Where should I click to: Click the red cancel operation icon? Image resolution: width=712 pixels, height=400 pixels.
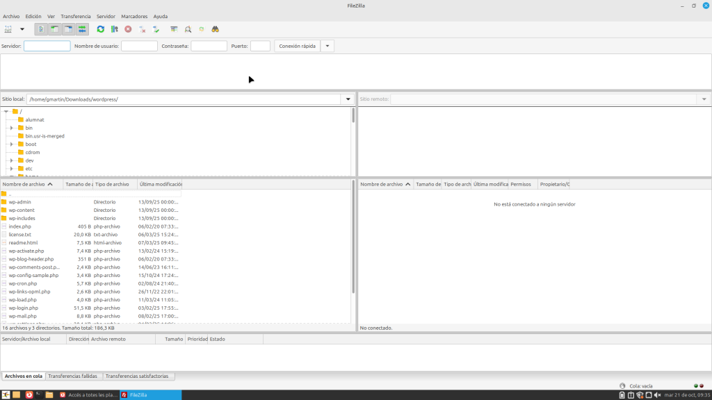128,29
